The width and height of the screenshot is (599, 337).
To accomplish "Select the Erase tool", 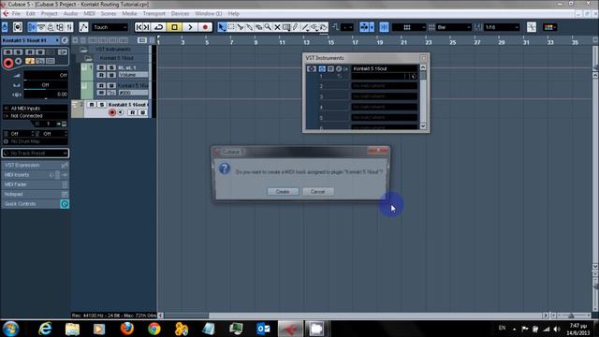I will click(258, 27).
